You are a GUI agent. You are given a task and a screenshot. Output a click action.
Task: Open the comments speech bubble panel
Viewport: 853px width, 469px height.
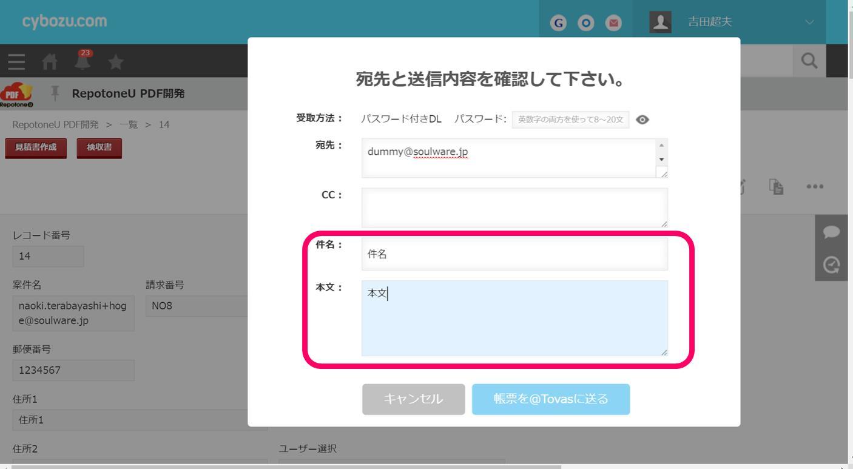(832, 232)
